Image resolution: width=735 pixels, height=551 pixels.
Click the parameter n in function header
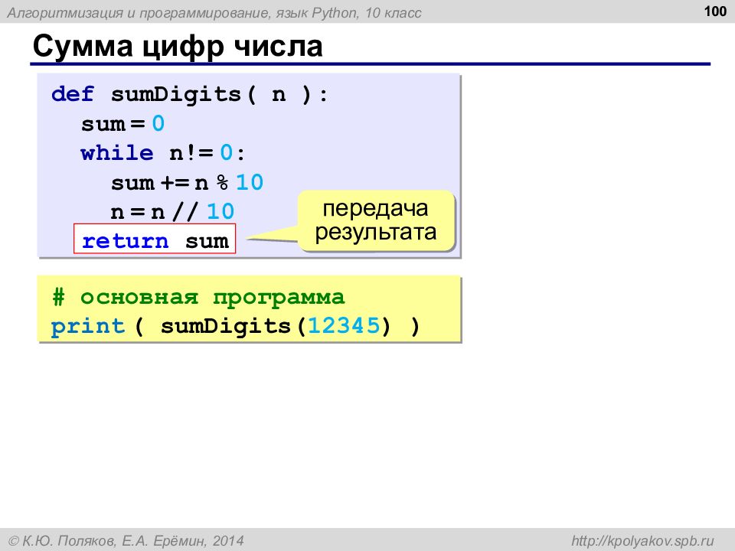279,95
